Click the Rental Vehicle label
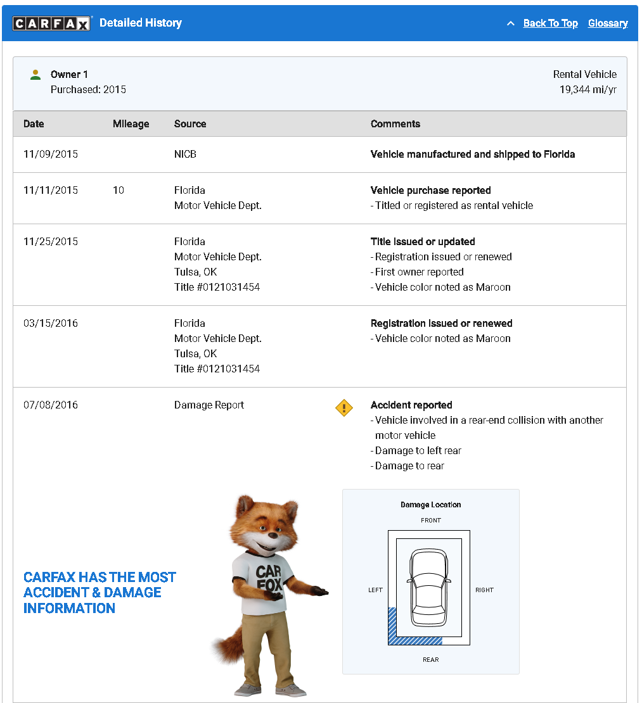This screenshot has height=703, width=642. pos(584,75)
